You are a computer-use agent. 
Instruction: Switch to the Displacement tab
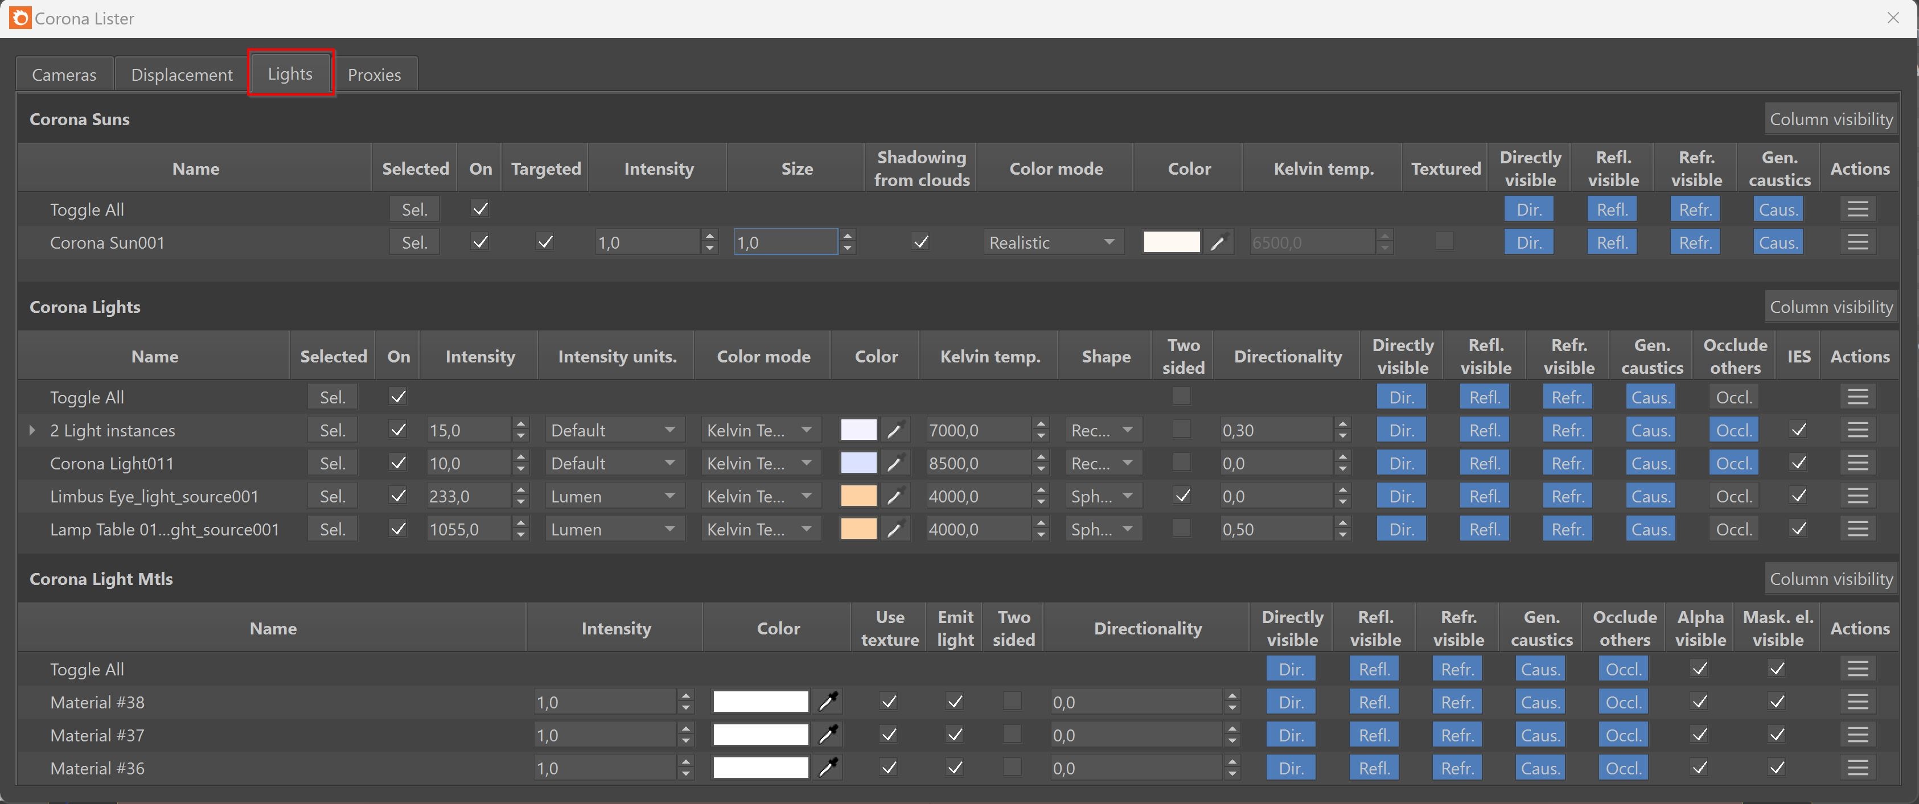pyautogui.click(x=182, y=75)
